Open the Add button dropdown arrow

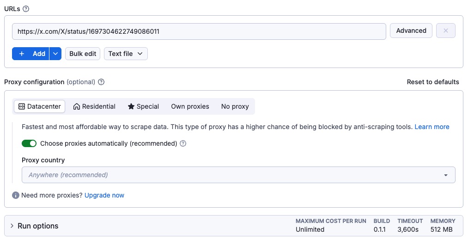pyautogui.click(x=55, y=54)
